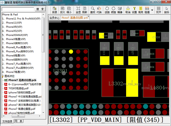Image resolution: width=171 pixels, height=126 pixels.
Task: Click the C3329 capacitor
Action: click(106, 35)
